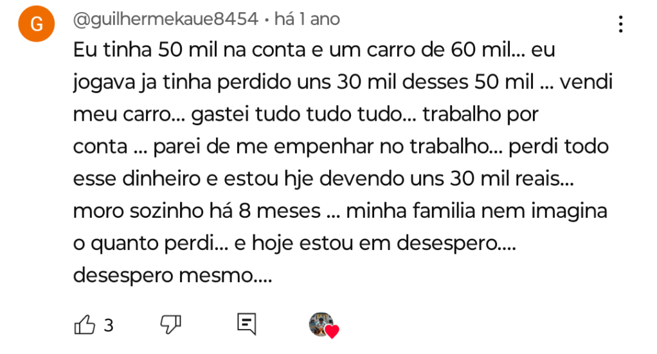Click the creator's heart avatar thumbnail

click(x=321, y=324)
